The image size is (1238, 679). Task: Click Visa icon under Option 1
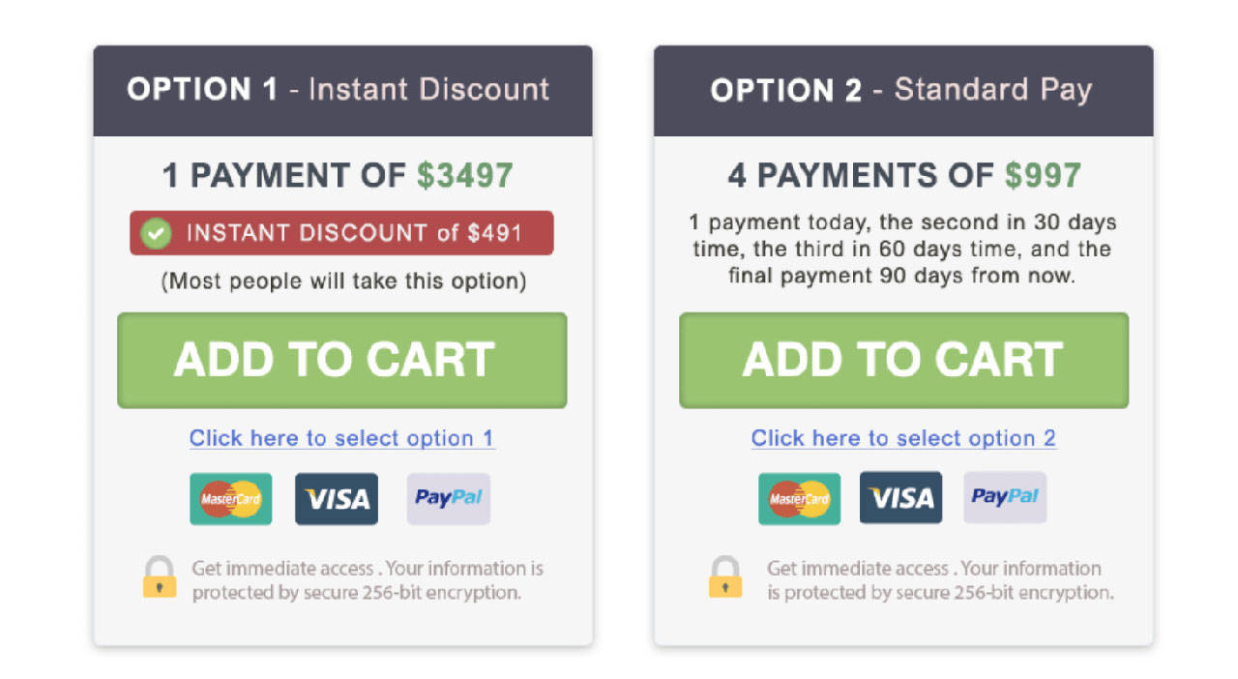[x=337, y=499]
